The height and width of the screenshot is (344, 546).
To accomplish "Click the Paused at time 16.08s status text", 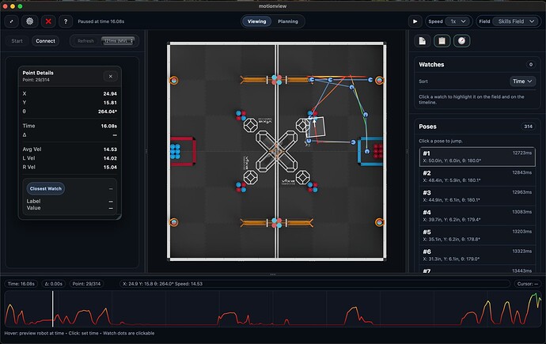I will (101, 21).
